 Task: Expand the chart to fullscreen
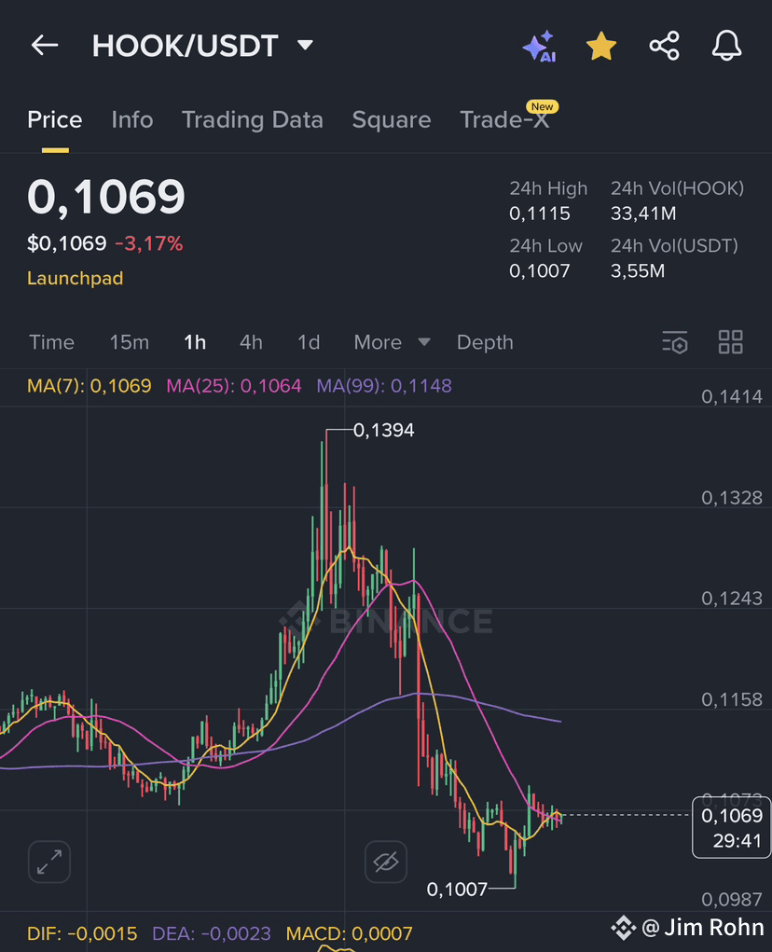point(49,862)
